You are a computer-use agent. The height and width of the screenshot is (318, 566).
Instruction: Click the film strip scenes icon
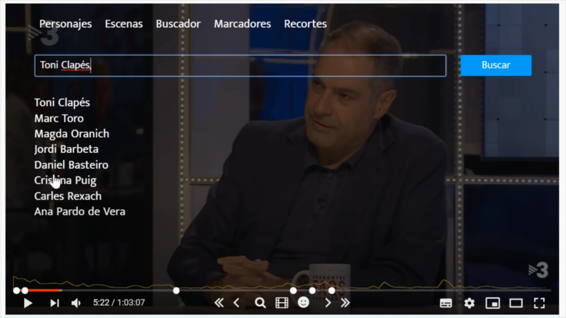point(282,303)
